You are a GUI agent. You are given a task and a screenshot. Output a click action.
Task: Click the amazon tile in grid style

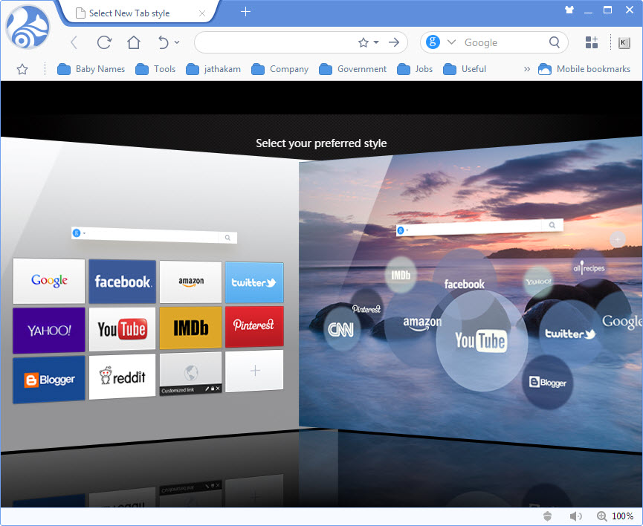click(191, 282)
